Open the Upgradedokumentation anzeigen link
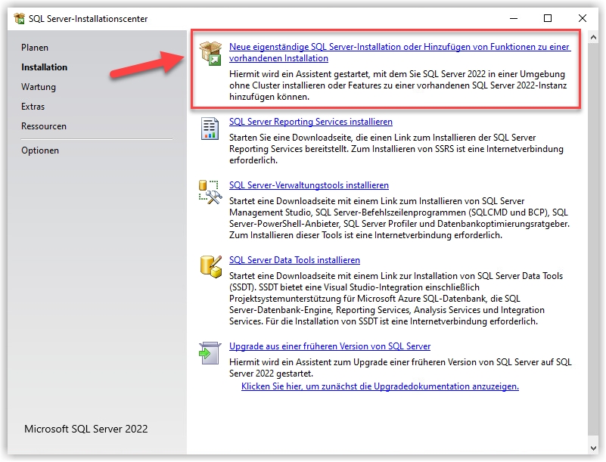This screenshot has height=462, width=606. [380, 386]
